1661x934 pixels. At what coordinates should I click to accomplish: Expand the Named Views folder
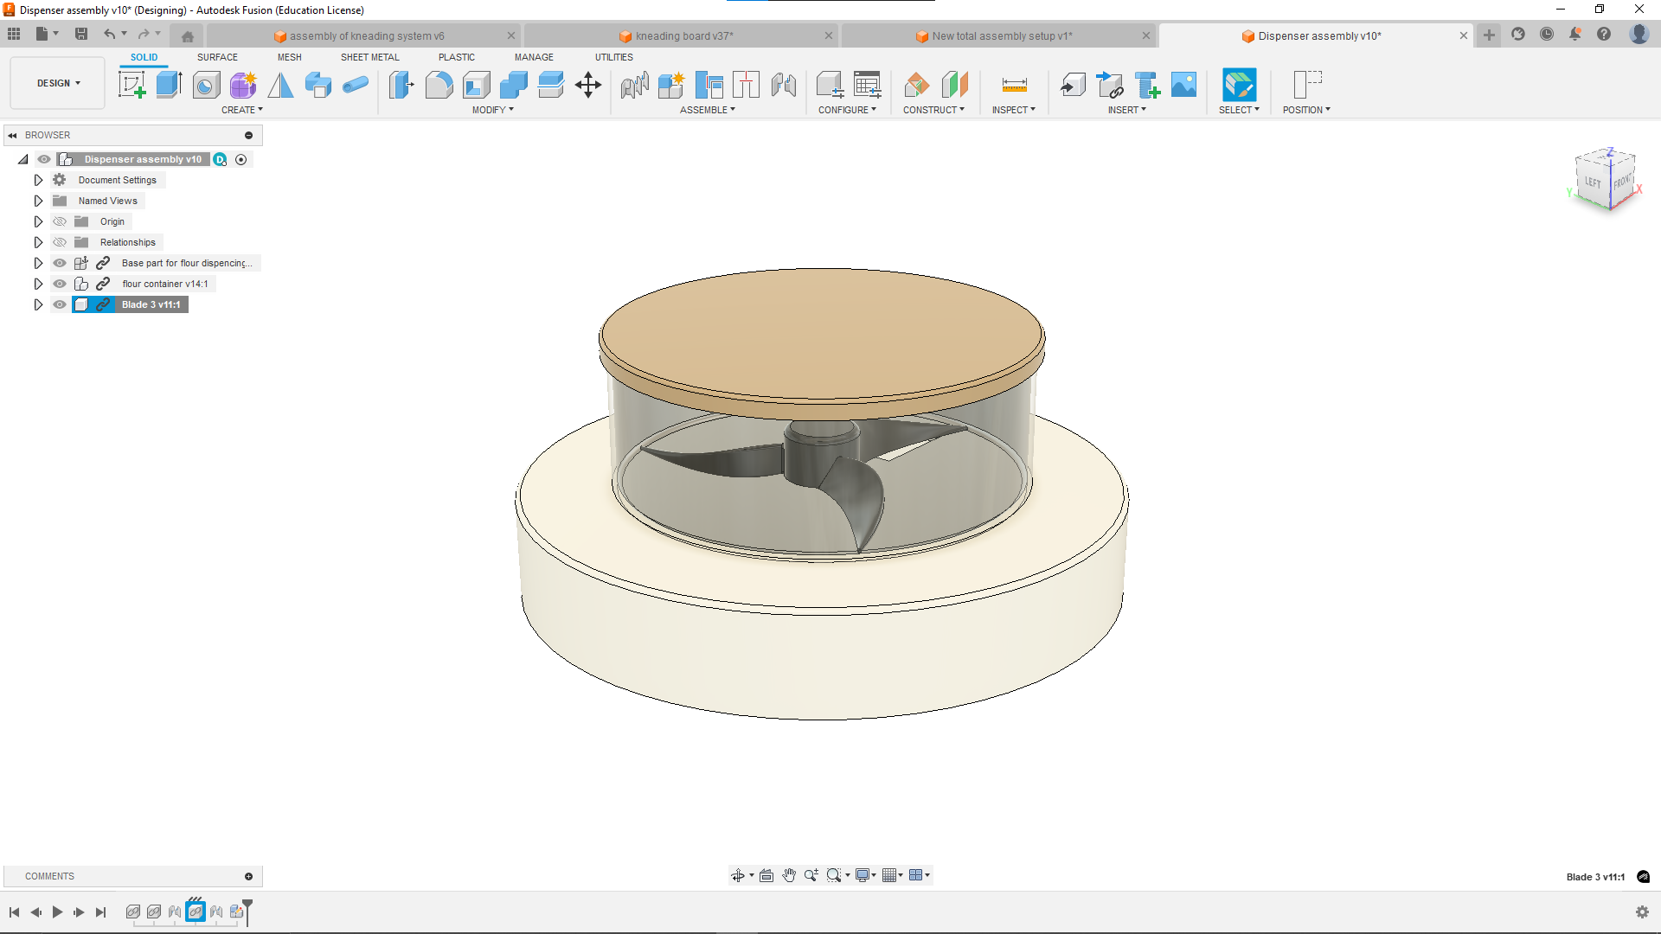[x=38, y=201]
